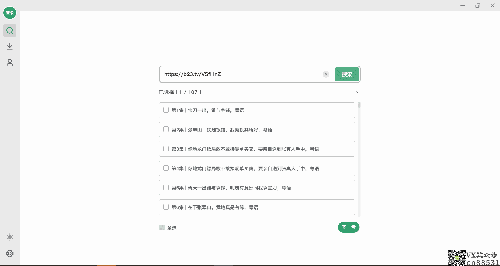Click the episode list scrollbar thumb

click(x=359, y=105)
